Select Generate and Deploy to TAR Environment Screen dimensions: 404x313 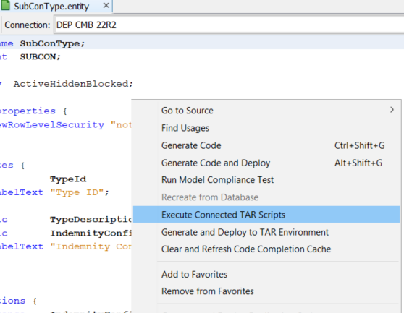[x=266, y=232]
